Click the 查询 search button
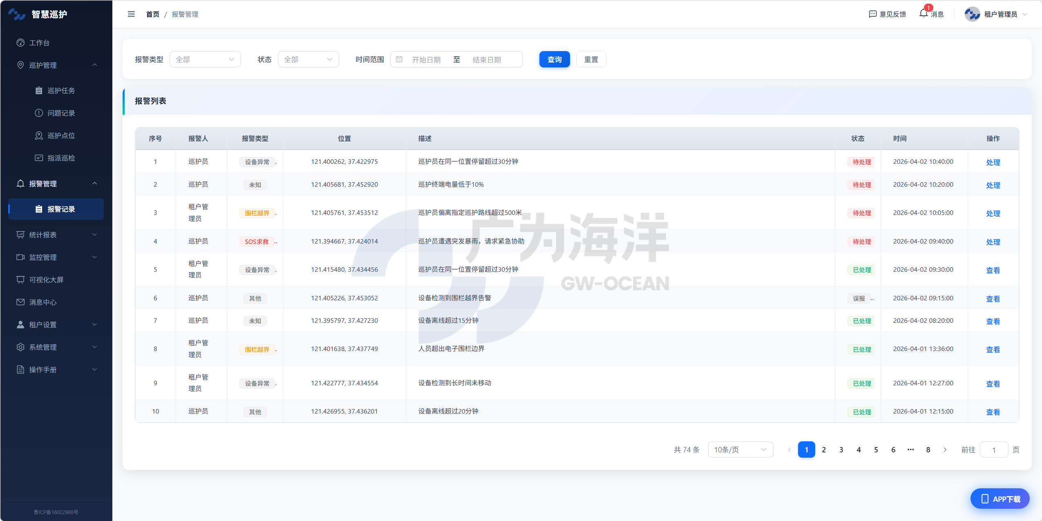Image resolution: width=1042 pixels, height=521 pixels. 554,59
